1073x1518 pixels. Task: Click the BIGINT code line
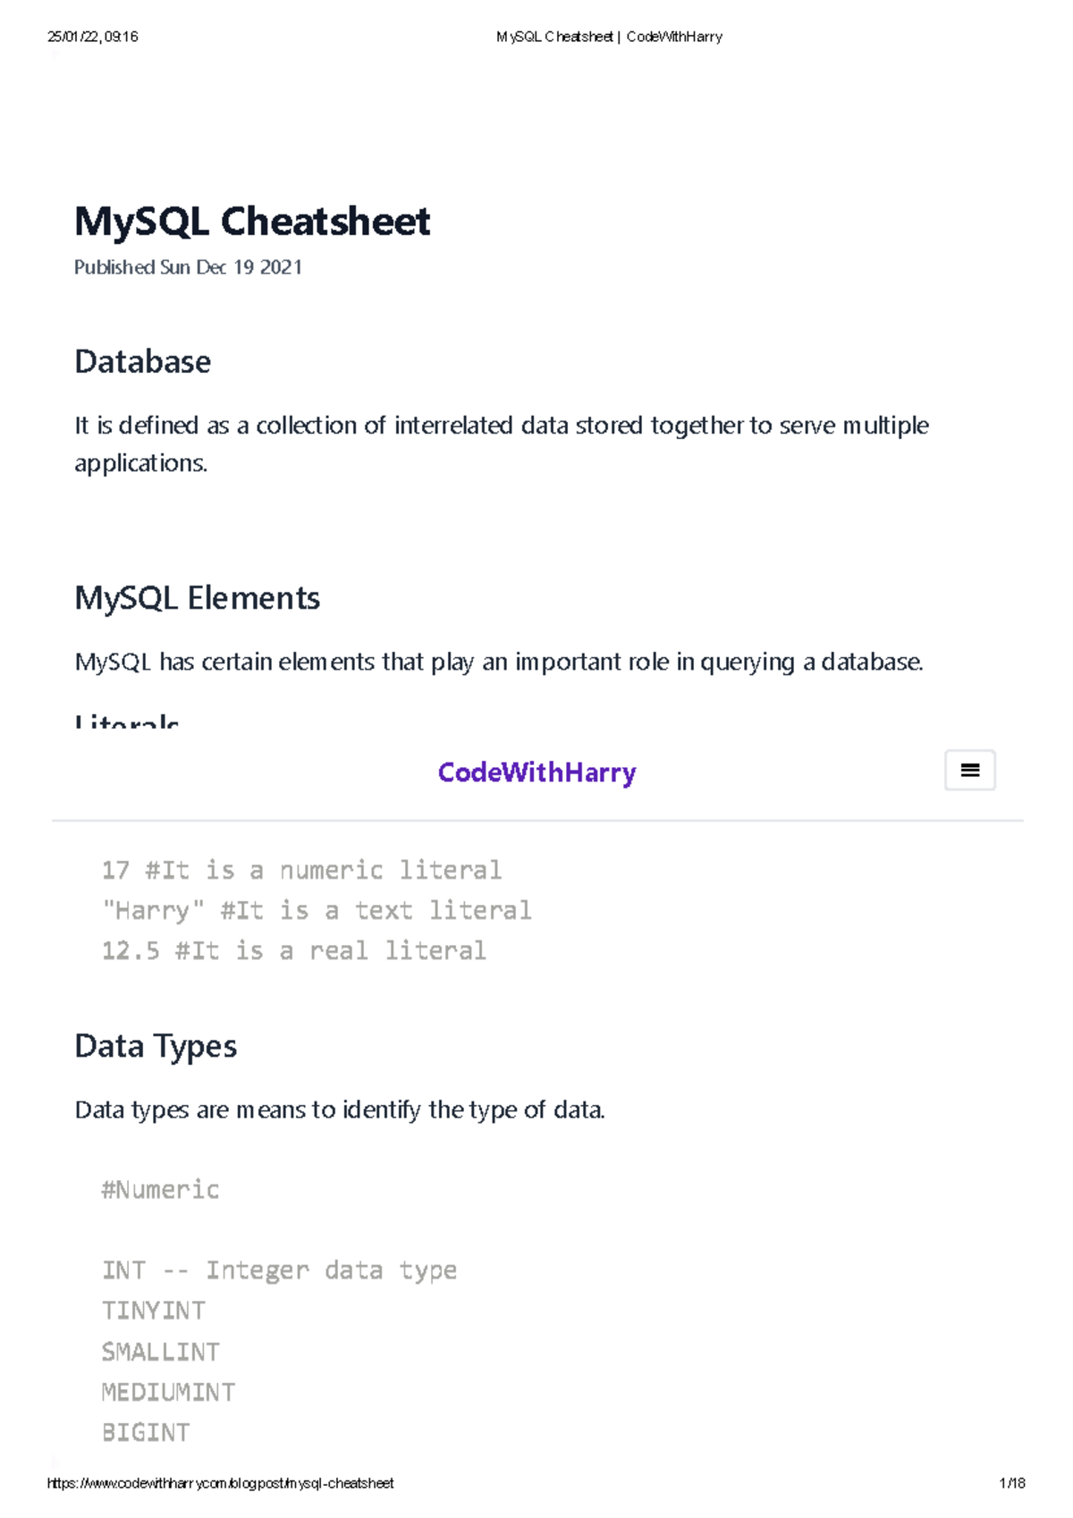[146, 1432]
